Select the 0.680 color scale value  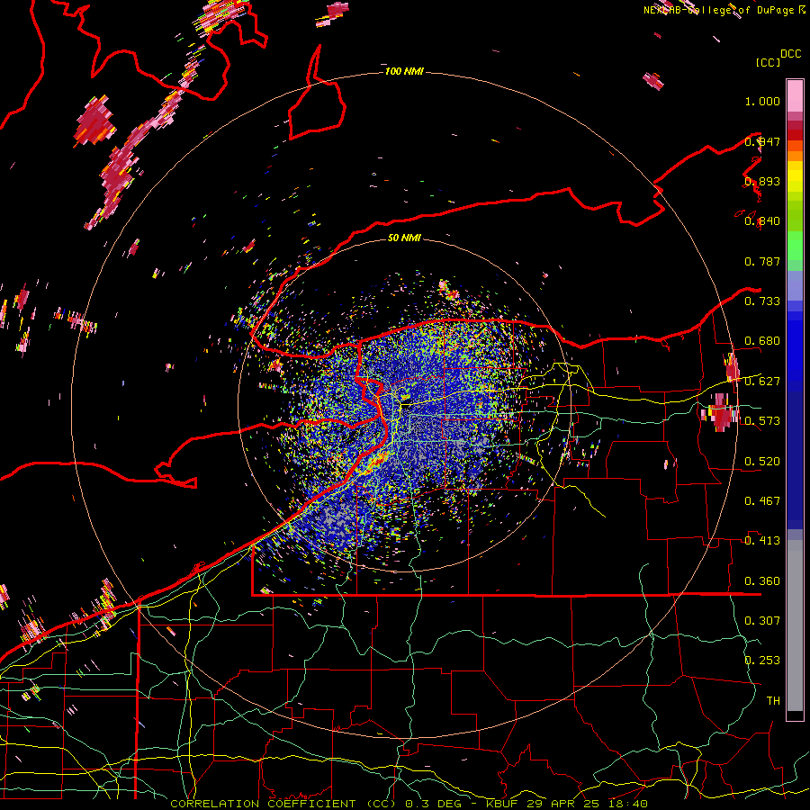pyautogui.click(x=762, y=341)
